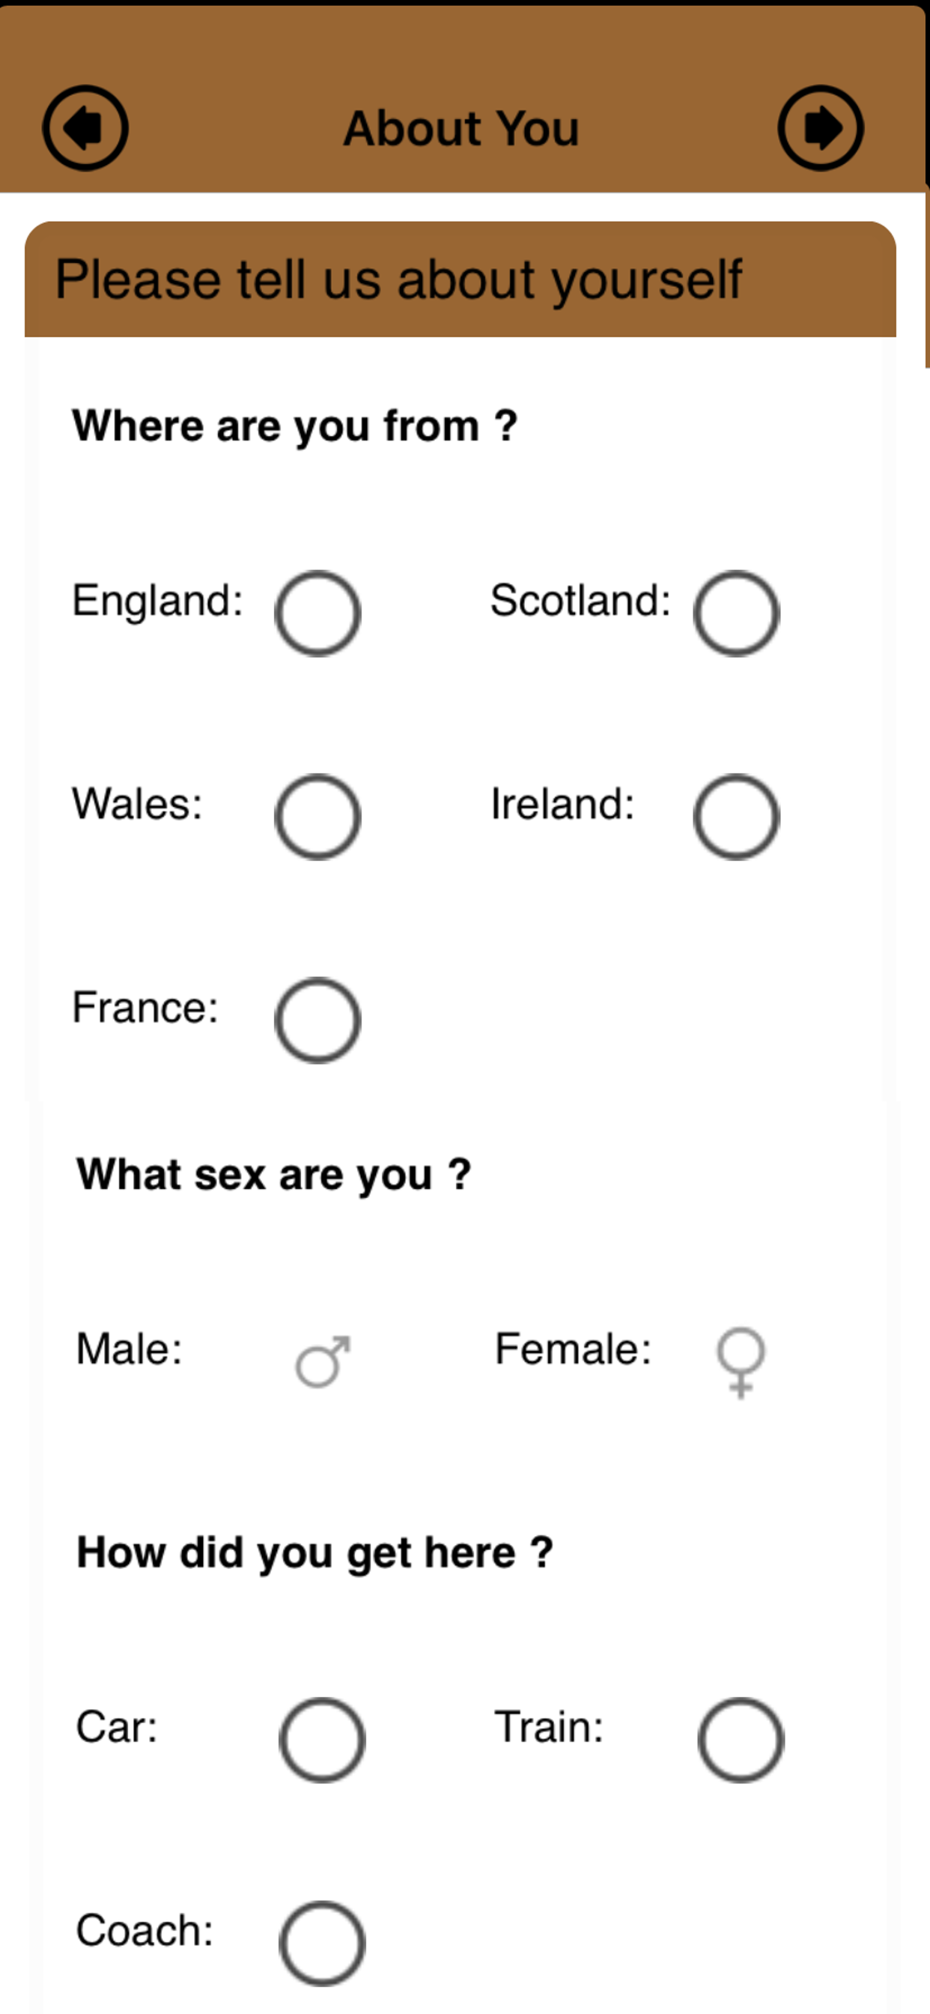Mark Ireland radio button
930x2014 pixels.
(736, 817)
